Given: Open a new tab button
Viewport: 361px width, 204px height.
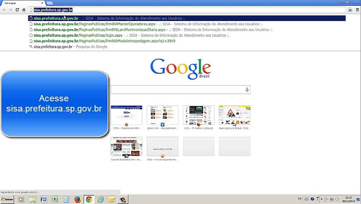Looking at the screenshot, I should [49, 3].
